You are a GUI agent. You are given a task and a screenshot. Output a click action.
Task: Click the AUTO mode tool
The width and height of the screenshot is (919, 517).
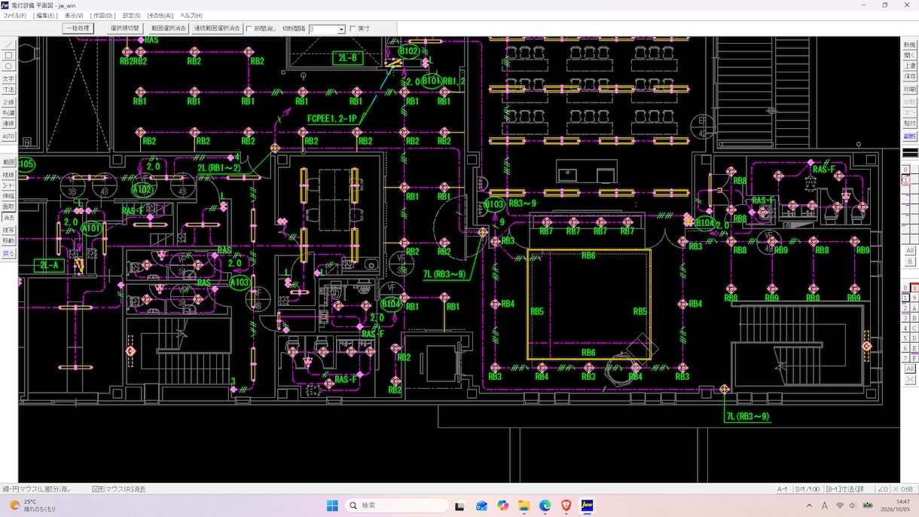point(9,136)
